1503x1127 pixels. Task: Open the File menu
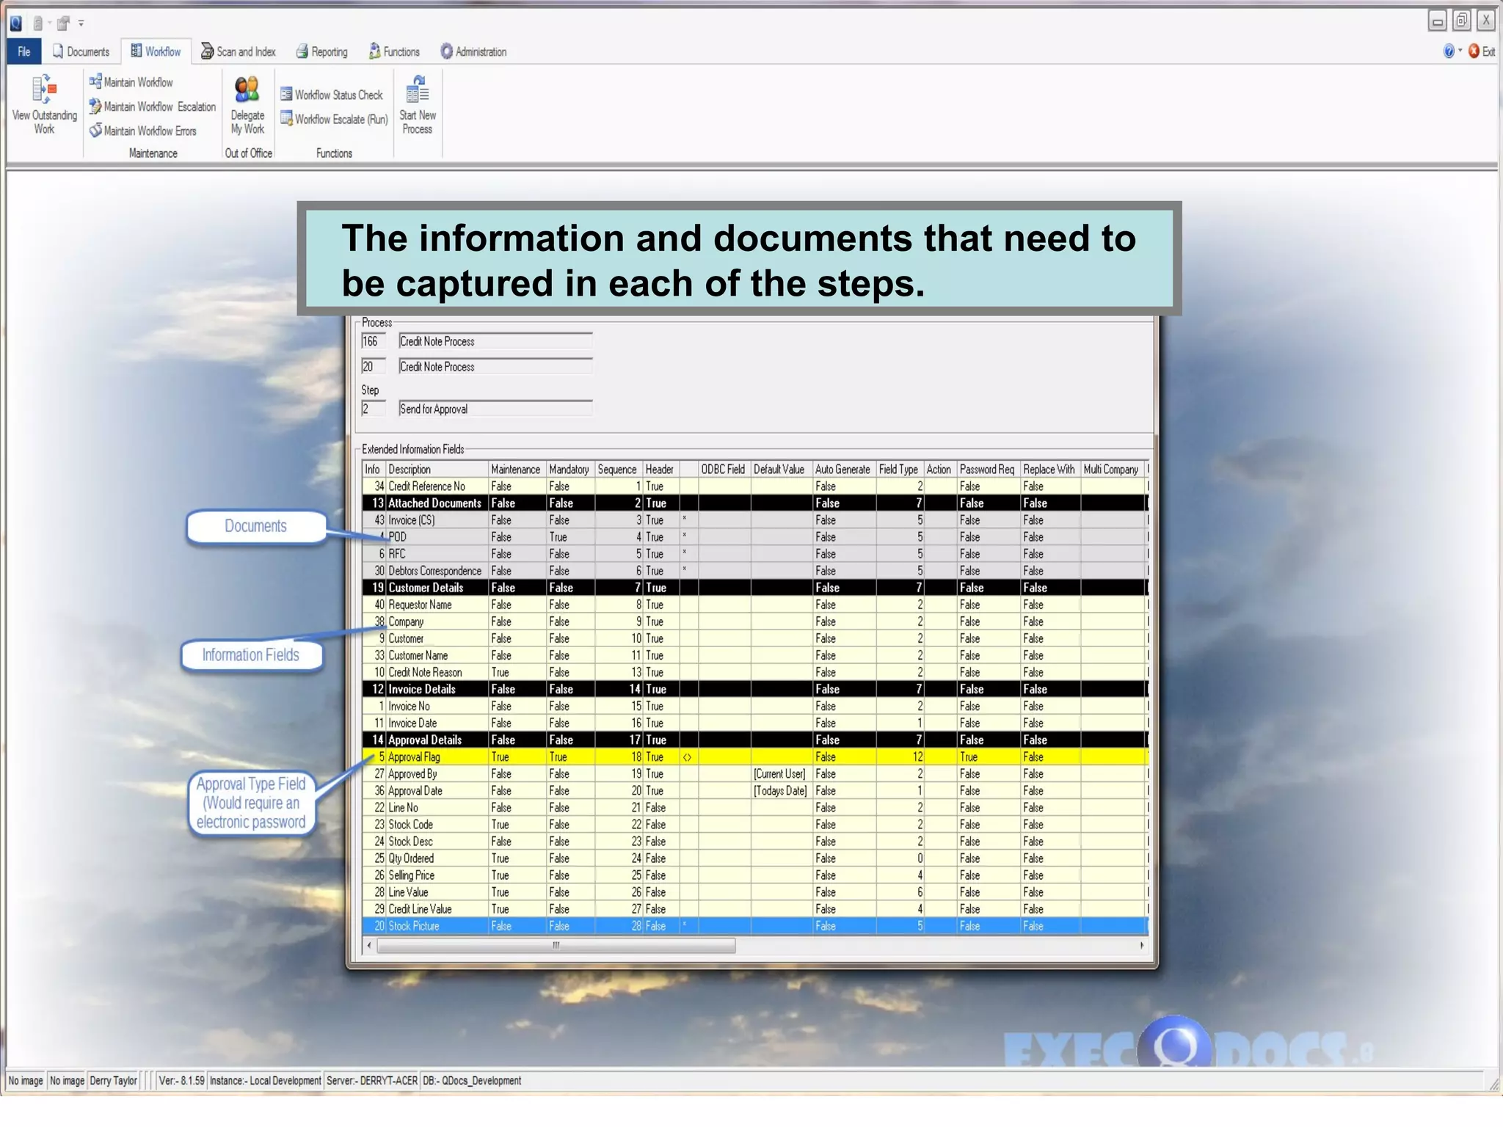pos(24,51)
